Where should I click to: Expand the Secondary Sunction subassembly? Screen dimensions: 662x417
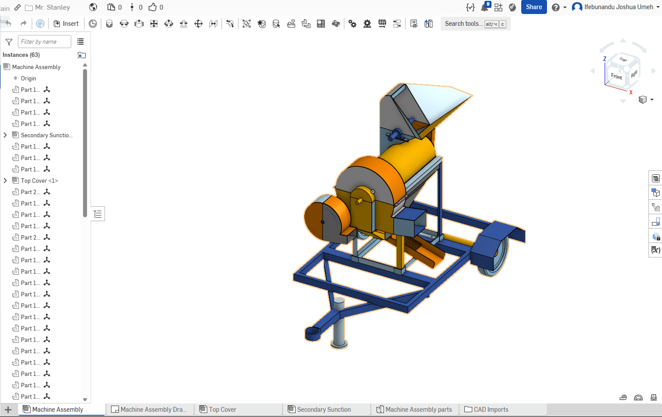[5, 135]
